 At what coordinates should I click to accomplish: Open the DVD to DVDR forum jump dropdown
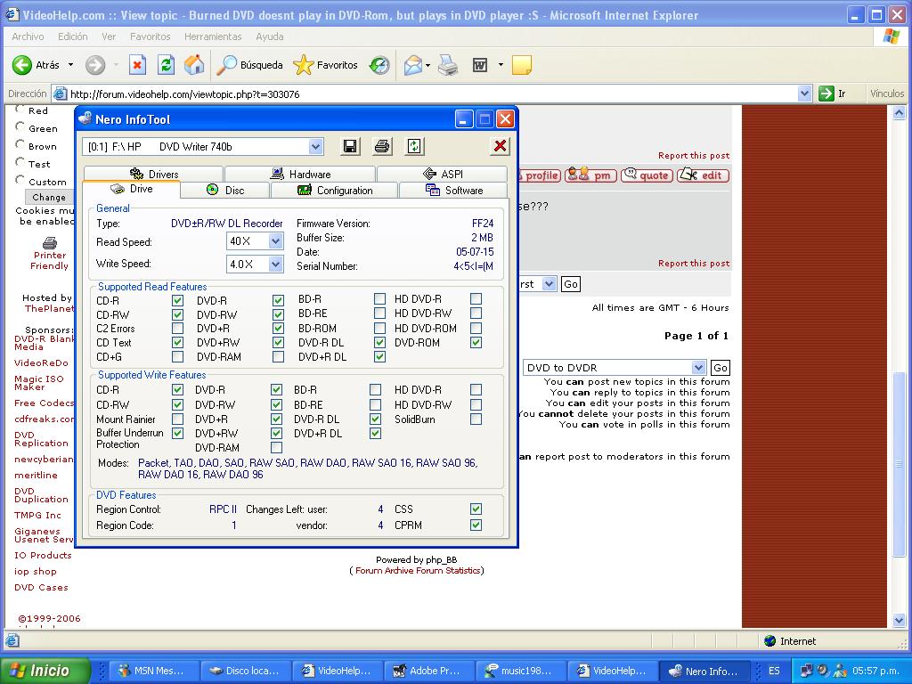pyautogui.click(x=698, y=368)
